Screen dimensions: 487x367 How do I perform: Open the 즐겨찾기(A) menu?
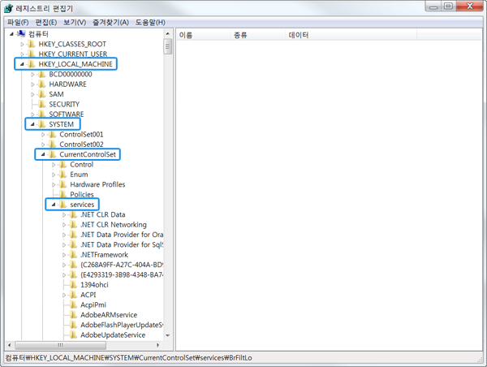coord(110,23)
